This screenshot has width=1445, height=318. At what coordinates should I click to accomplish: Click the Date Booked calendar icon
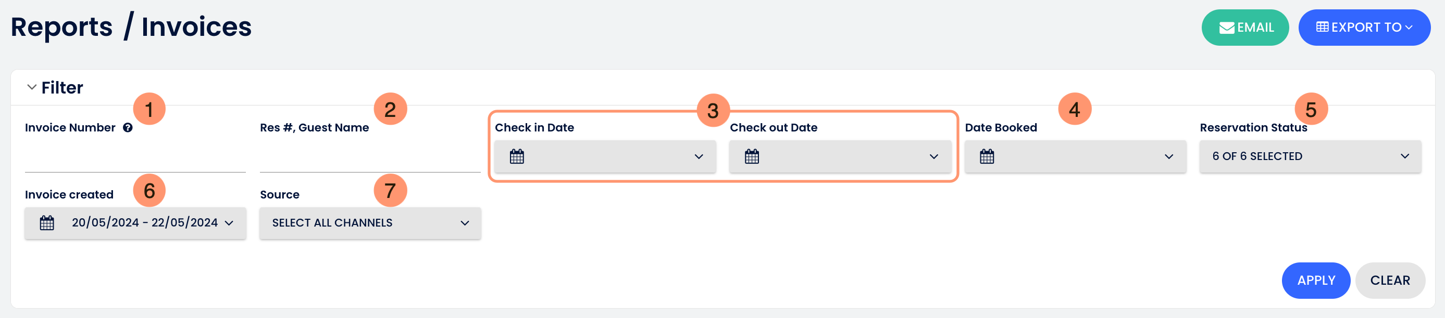click(987, 157)
